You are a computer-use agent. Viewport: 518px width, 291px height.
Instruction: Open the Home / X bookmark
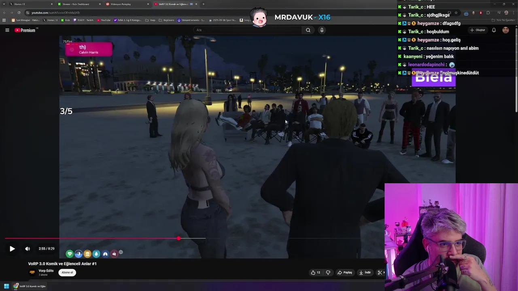50,20
